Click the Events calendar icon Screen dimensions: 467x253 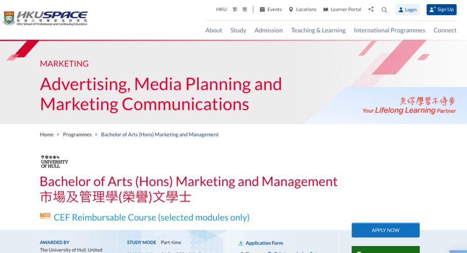tap(262, 10)
